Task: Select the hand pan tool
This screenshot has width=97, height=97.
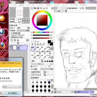Action: point(41,44)
